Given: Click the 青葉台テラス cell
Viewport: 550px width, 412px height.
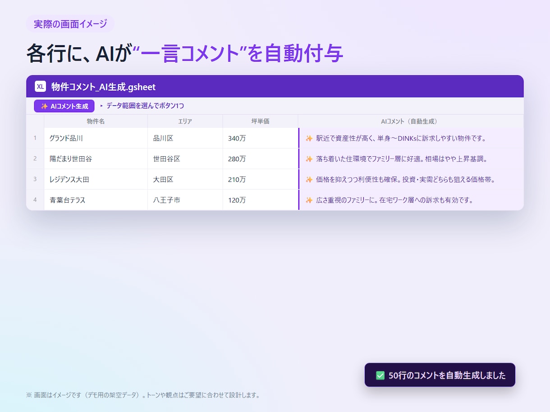Looking at the screenshot, I should pyautogui.click(x=96, y=200).
